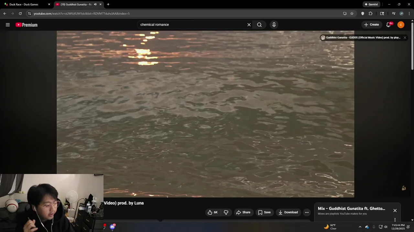Image resolution: width=414 pixels, height=232 pixels.
Task: Share this video
Action: click(x=243, y=212)
